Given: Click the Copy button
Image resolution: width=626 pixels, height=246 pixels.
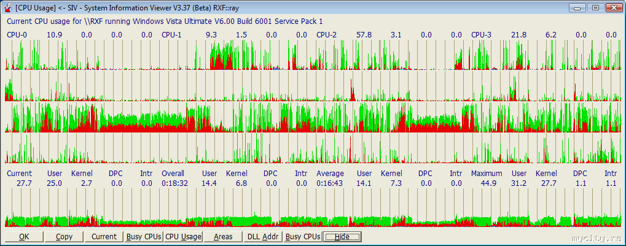Looking at the screenshot, I should coord(64,237).
